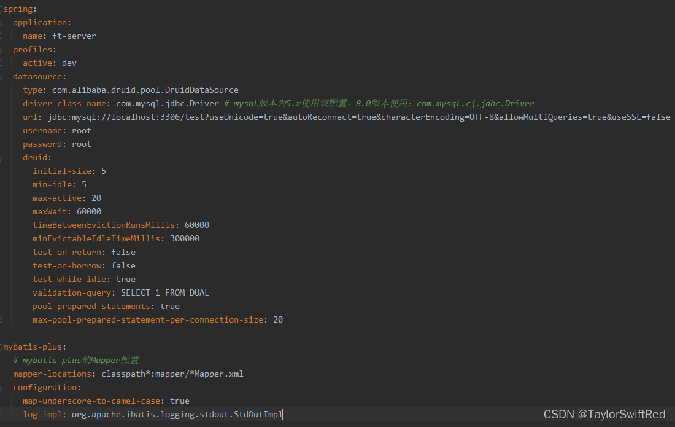Collapse the datasource: block fold marker

(x=1, y=77)
